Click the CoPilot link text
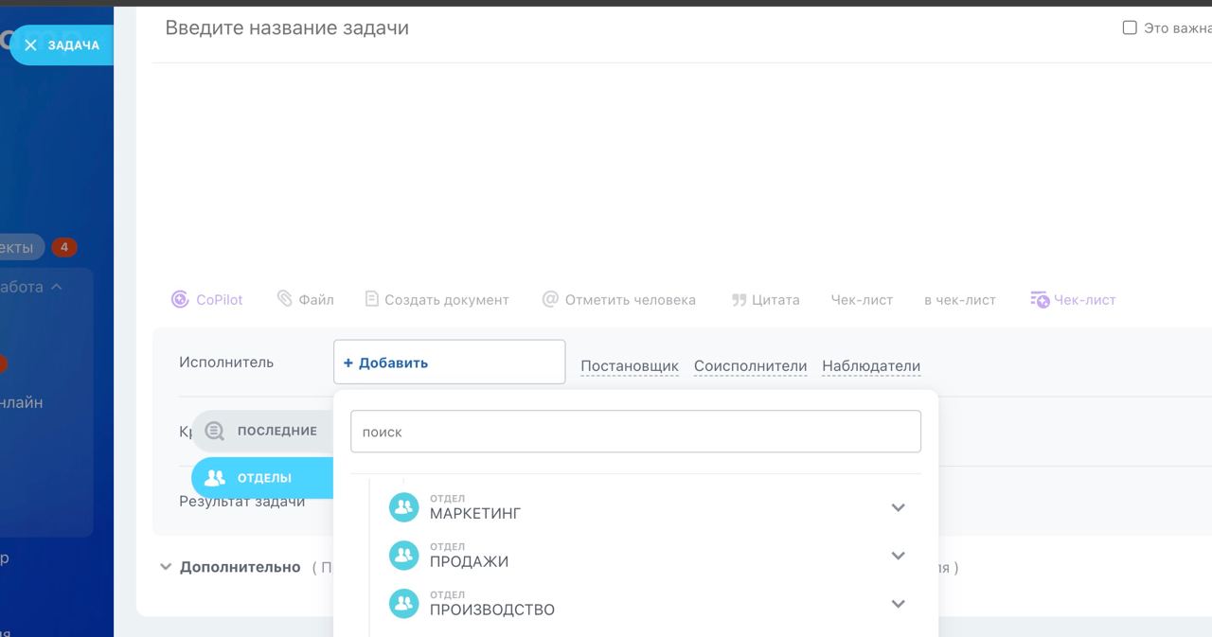Viewport: 1212px width, 637px height. point(220,300)
